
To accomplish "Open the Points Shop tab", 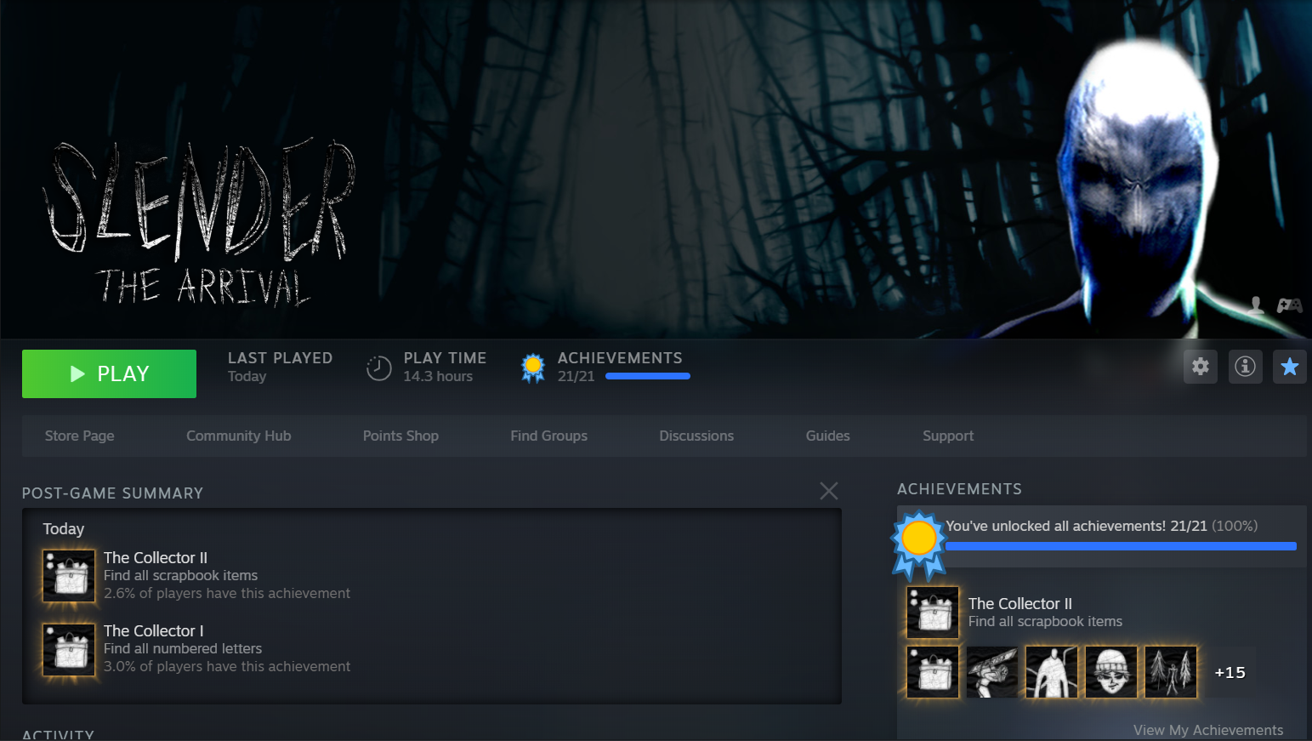I will click(400, 436).
